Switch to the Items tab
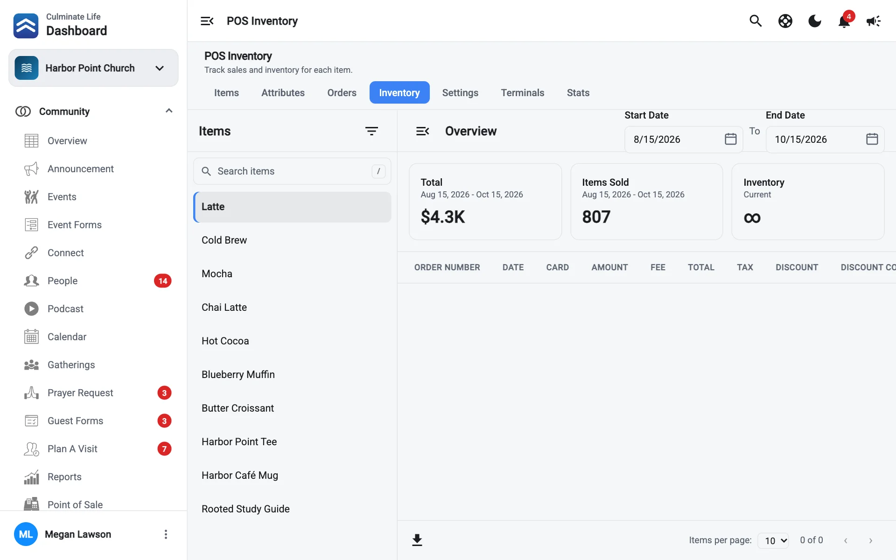 coord(226,93)
